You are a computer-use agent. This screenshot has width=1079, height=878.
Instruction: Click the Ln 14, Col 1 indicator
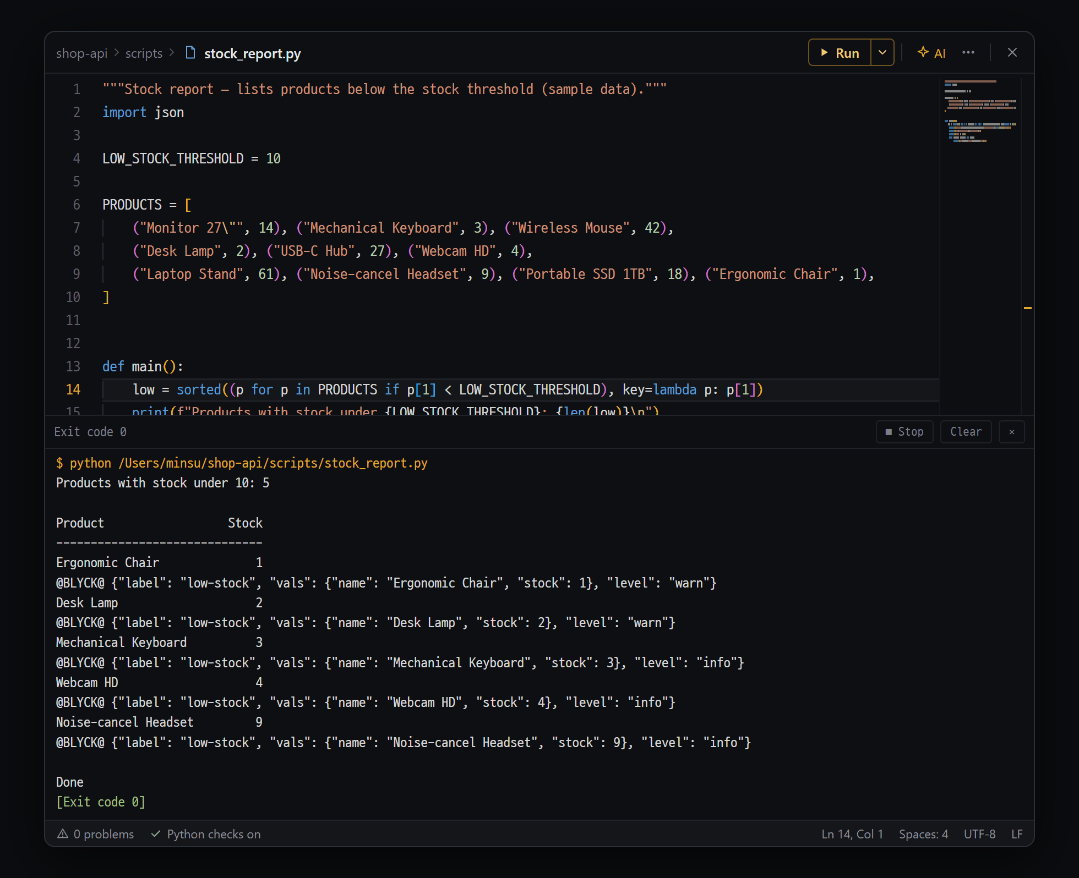coord(852,834)
